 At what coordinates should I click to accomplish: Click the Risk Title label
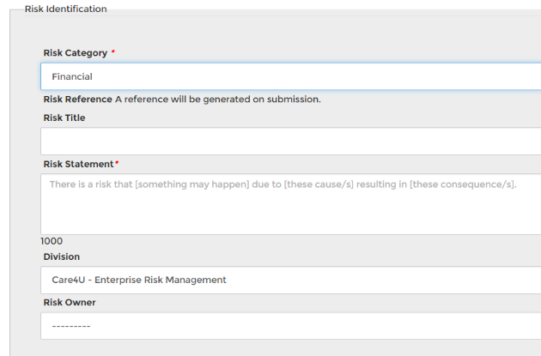64,118
